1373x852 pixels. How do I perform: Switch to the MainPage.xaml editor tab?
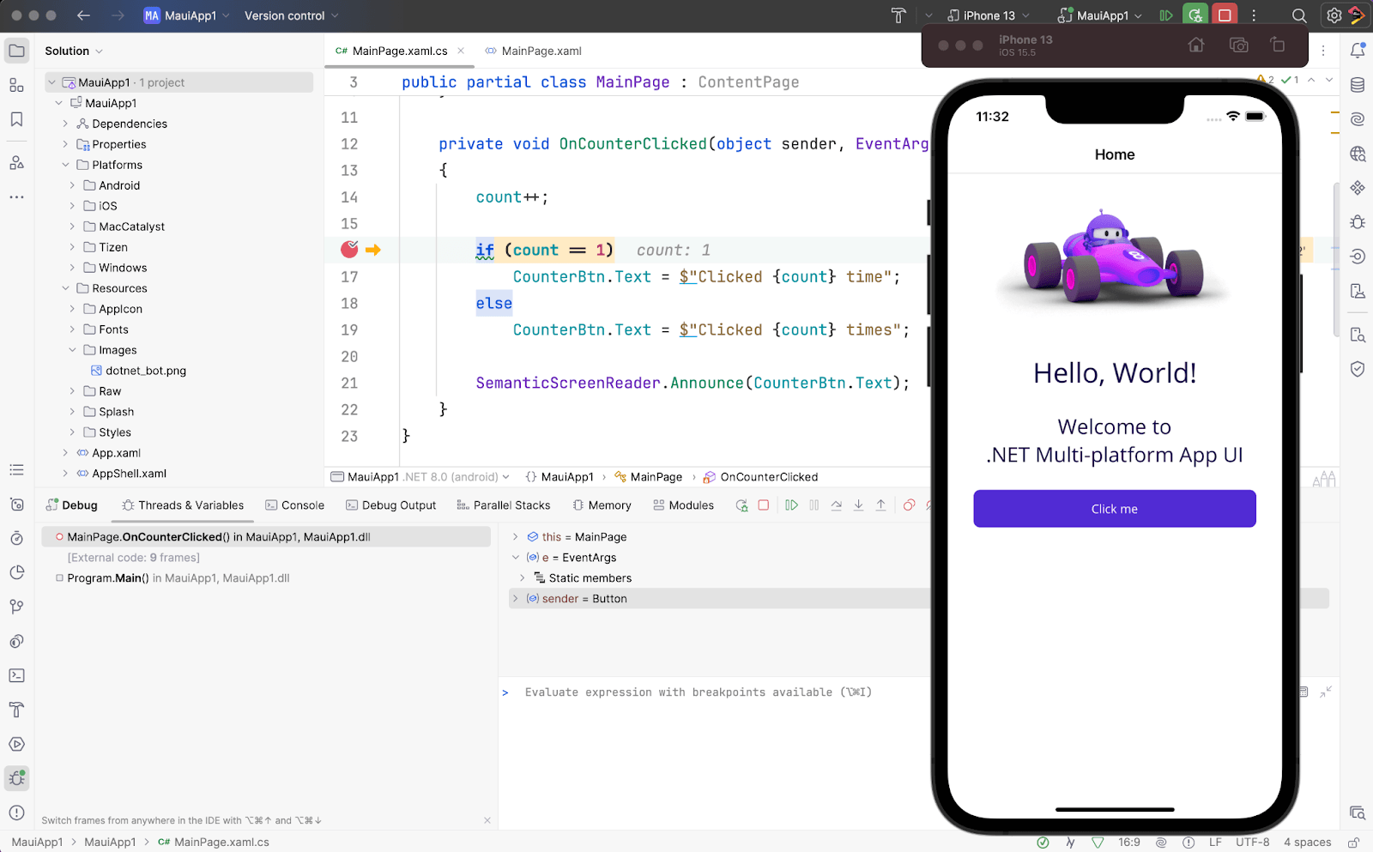click(x=541, y=51)
